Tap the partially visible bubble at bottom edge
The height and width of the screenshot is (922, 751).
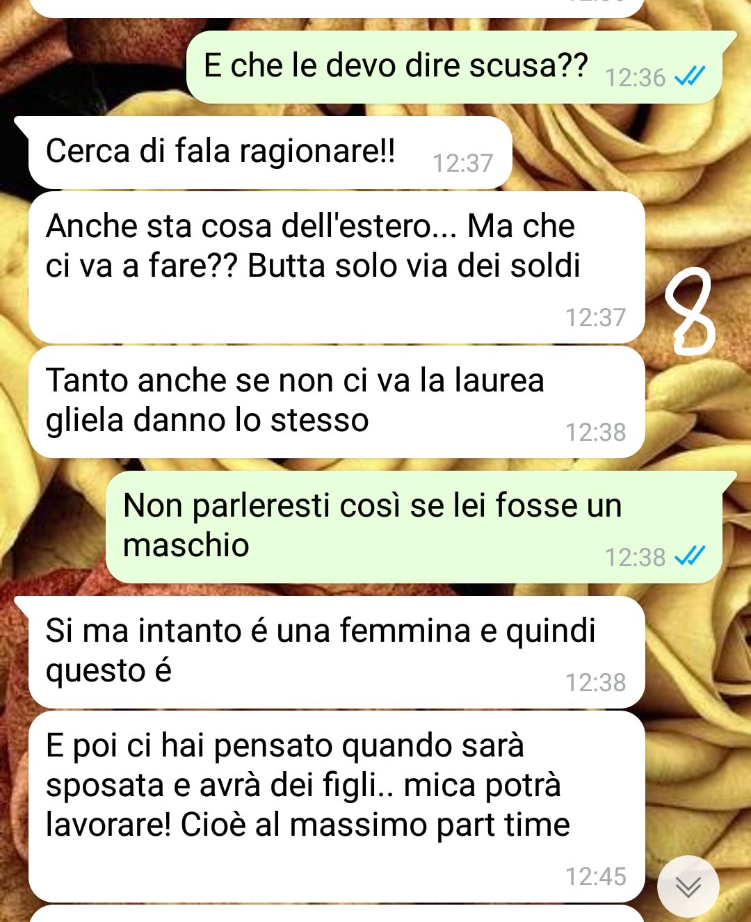pos(337,914)
